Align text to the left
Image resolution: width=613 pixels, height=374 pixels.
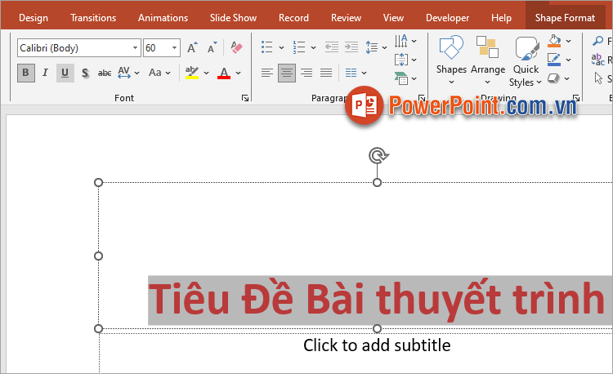[267, 73]
